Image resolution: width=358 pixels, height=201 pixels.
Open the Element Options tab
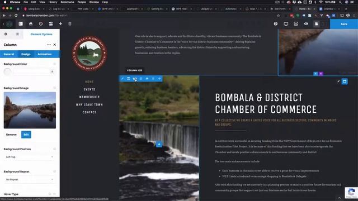tap(41, 34)
